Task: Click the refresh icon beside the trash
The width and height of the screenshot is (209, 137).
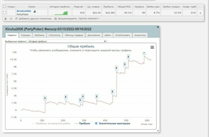Action: point(11,19)
